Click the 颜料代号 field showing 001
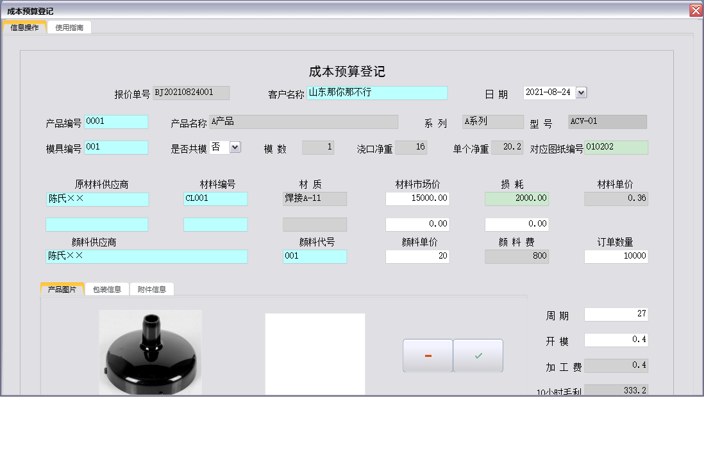Screen dimensions: 704x473 coord(315,256)
